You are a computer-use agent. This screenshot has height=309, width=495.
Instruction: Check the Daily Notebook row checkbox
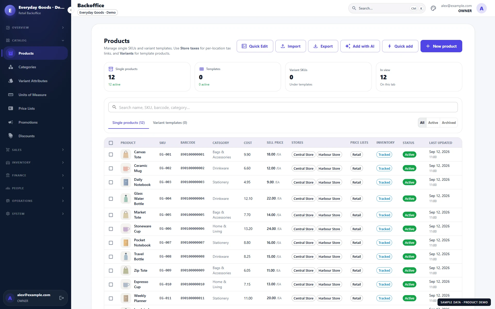[x=111, y=182]
